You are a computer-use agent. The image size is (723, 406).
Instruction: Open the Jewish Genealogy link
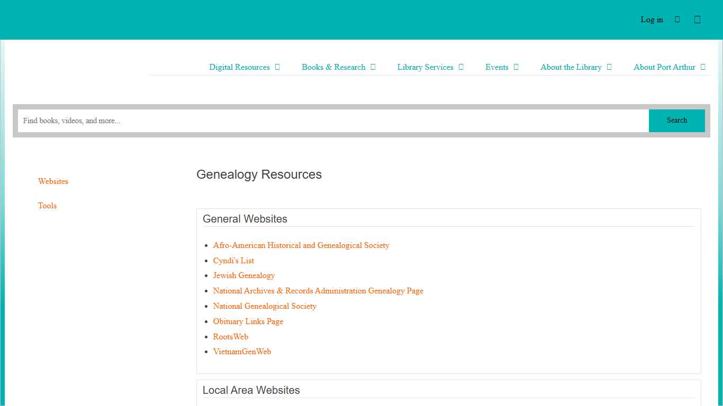[x=244, y=275]
